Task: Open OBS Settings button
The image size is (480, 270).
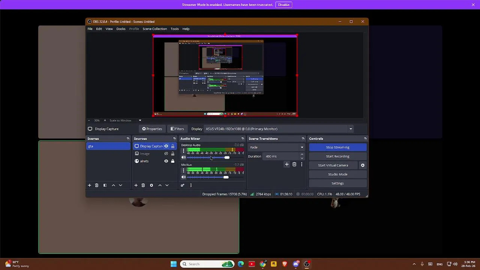Action: point(337,183)
